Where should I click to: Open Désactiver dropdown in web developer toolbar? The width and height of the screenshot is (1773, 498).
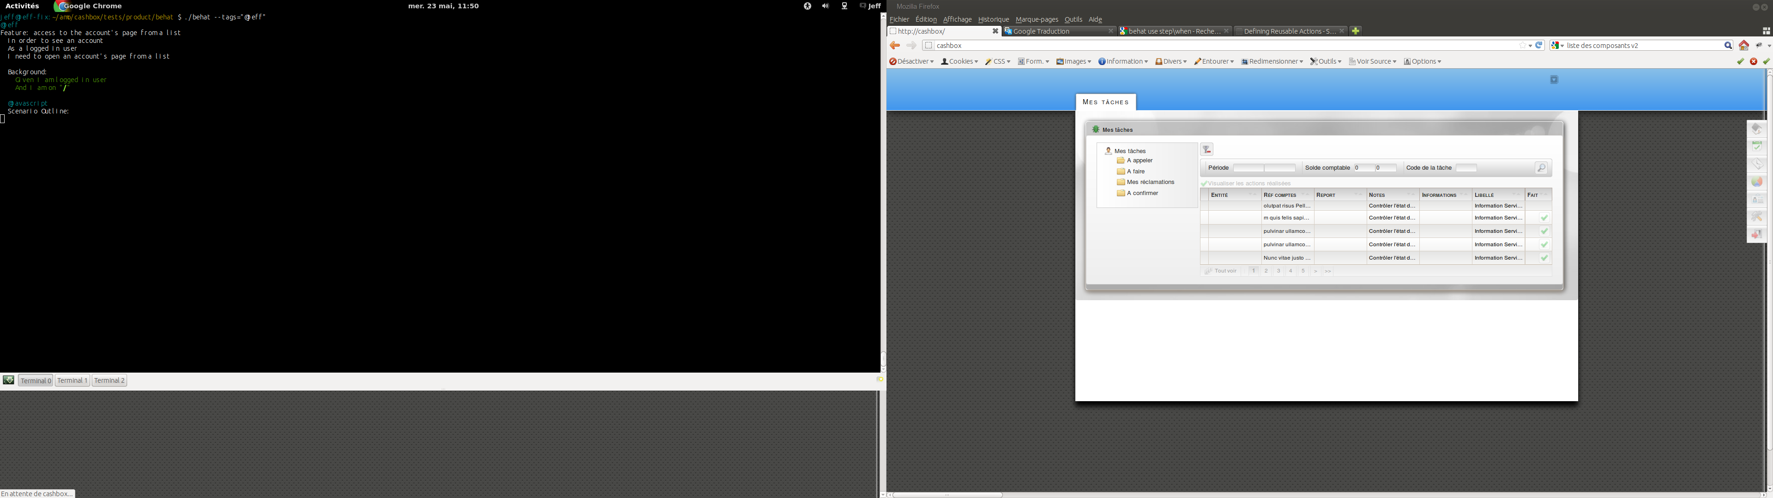(x=911, y=62)
